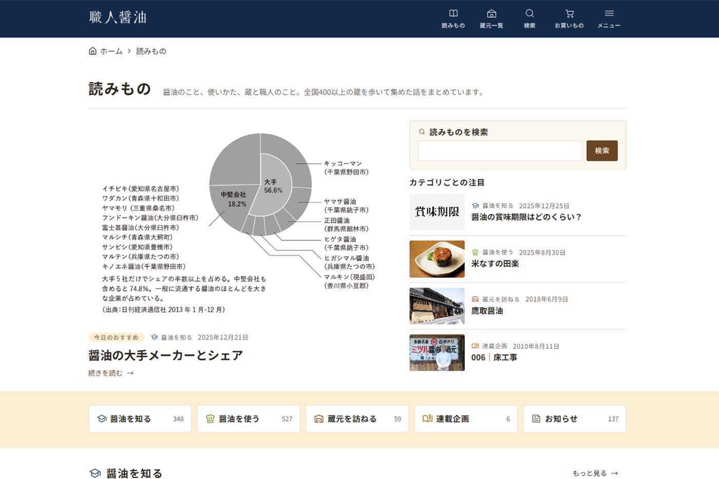
Task: Open the 醤油の賞味期限はどのくらい？ article
Action: 526,217
